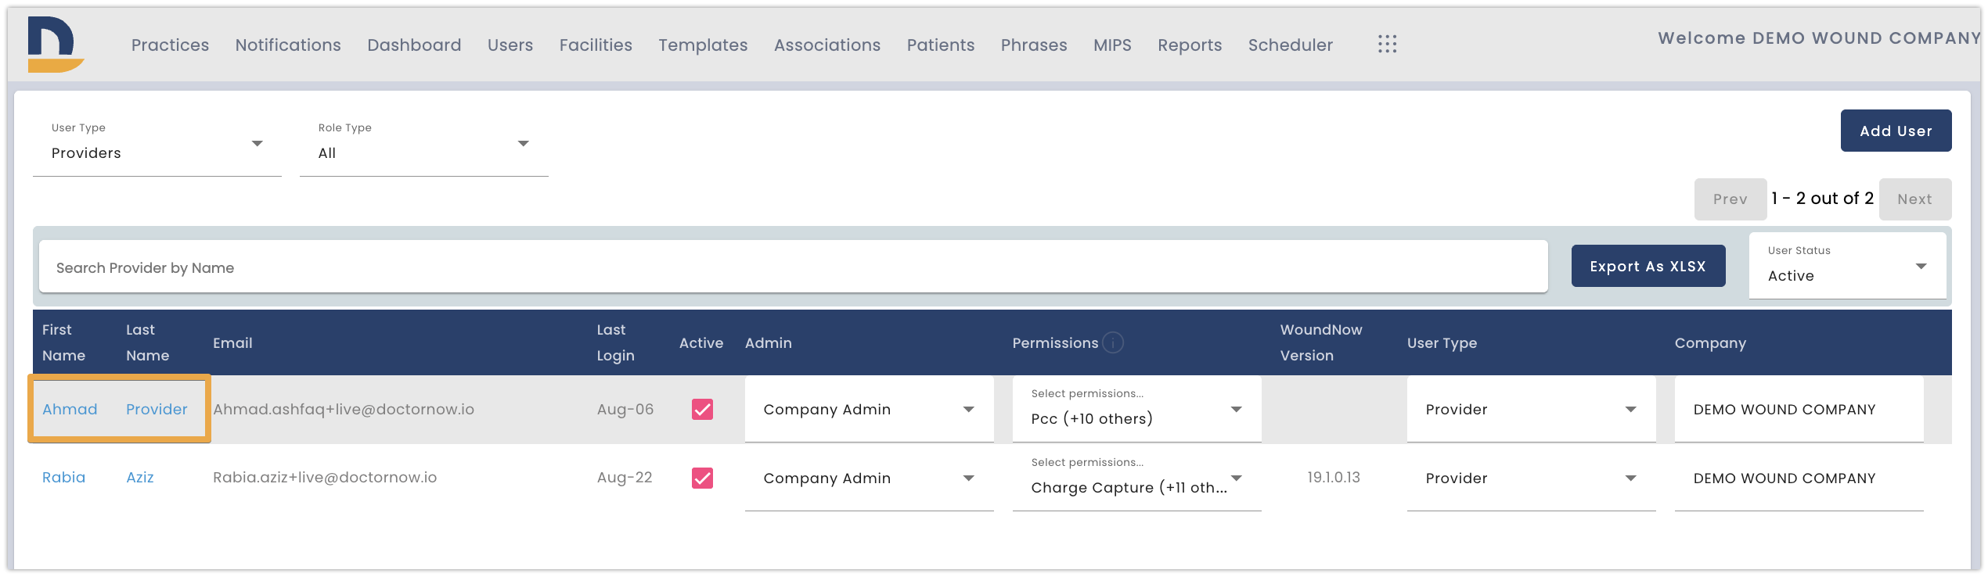Expand Admin dropdown in Ahmad's row

point(869,410)
